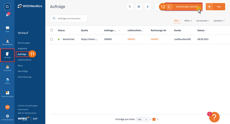Open Cookie Einstellungen link

pyautogui.click(x=27, y=106)
